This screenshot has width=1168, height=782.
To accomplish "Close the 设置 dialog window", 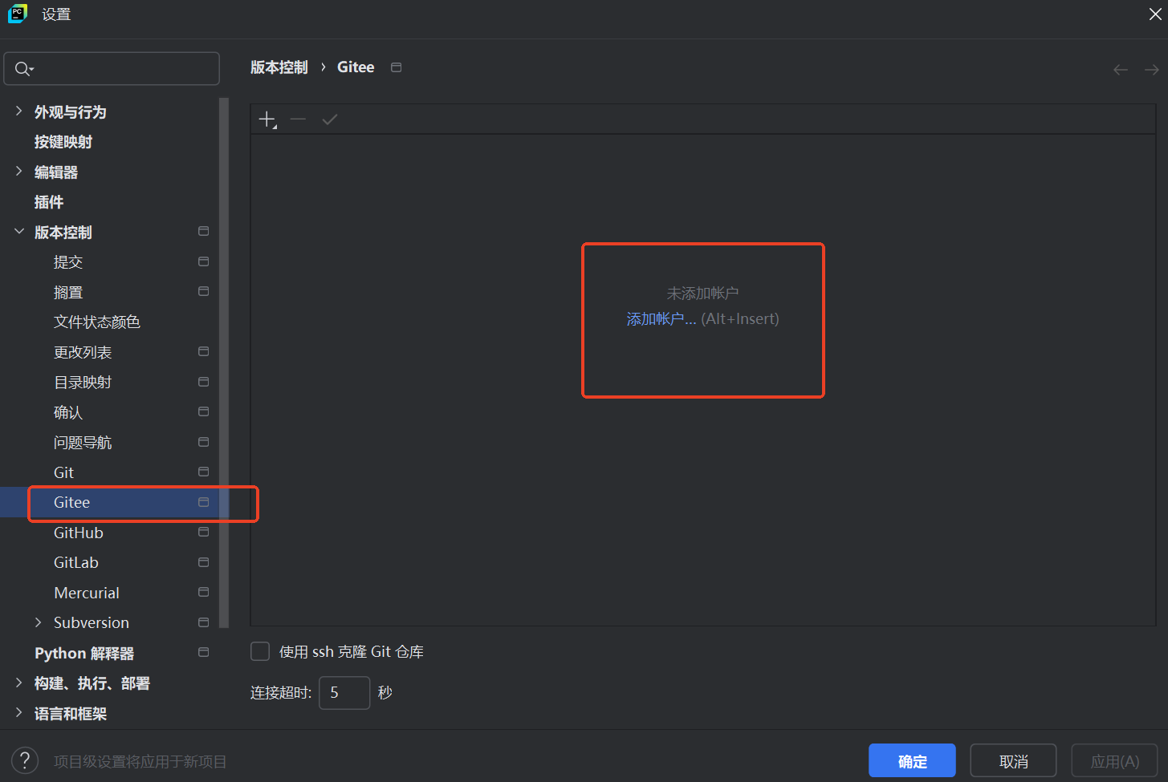I will coord(1154,14).
